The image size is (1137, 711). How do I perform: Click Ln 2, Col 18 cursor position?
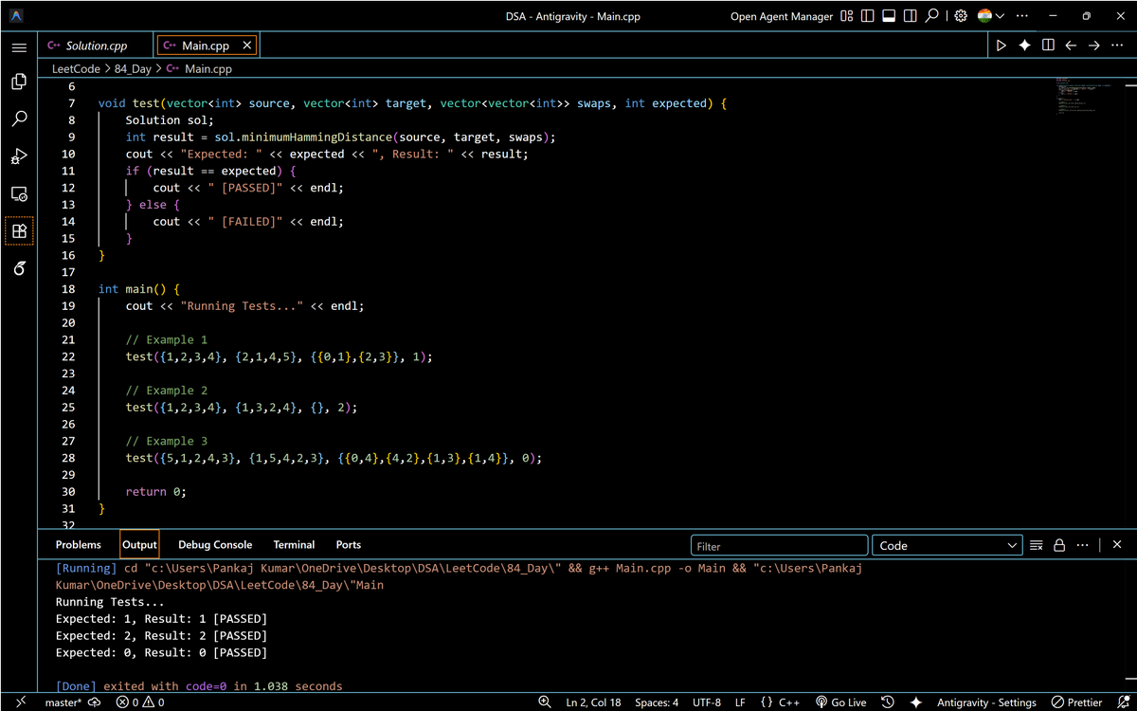(x=594, y=702)
